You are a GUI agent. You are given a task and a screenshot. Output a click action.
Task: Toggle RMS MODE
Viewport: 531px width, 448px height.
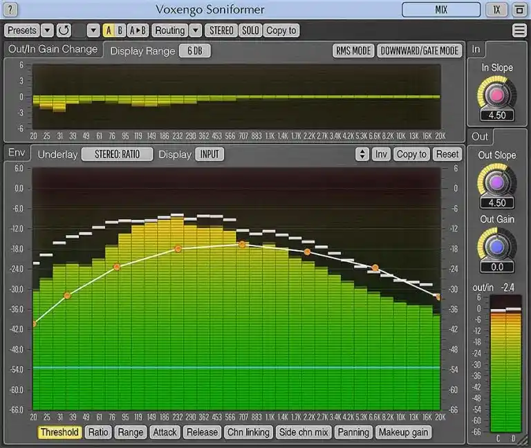tap(353, 50)
